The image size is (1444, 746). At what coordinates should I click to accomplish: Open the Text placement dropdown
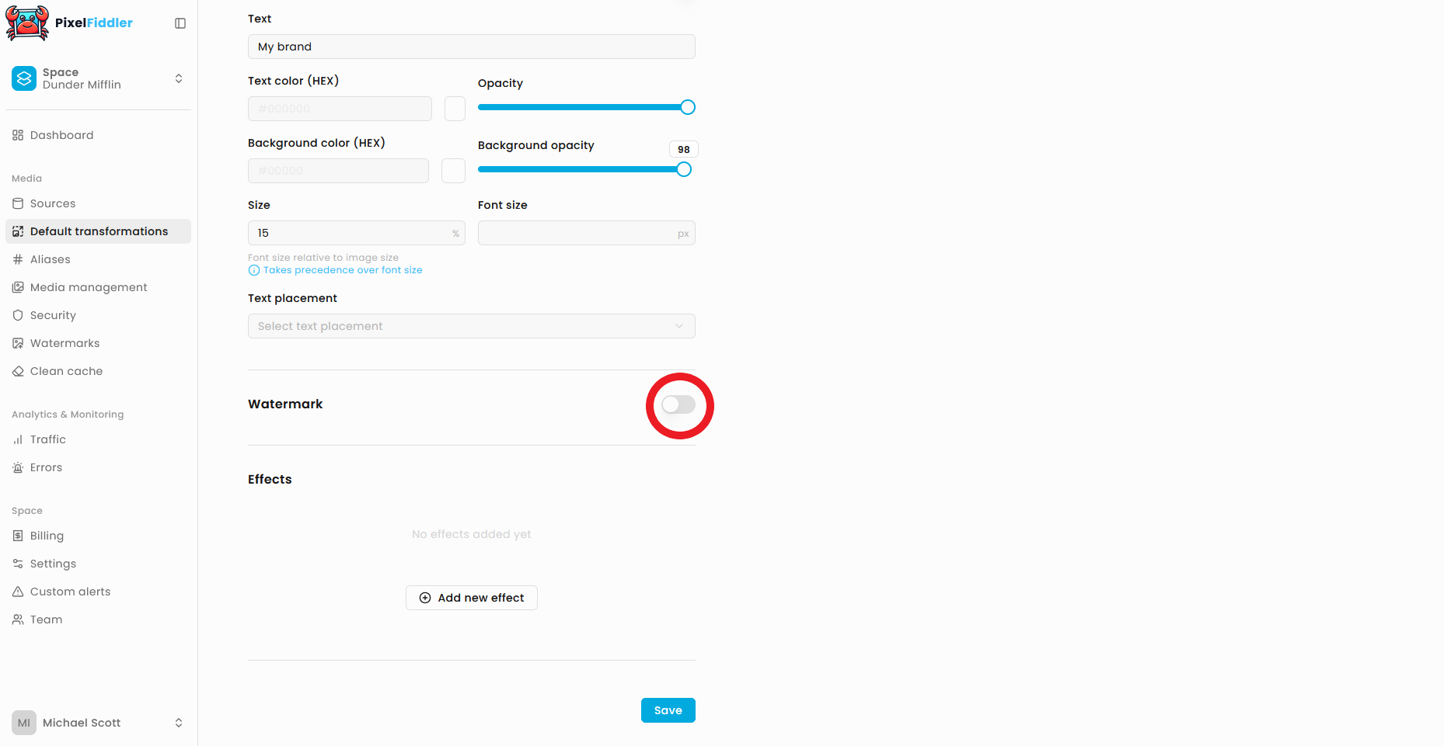point(471,326)
